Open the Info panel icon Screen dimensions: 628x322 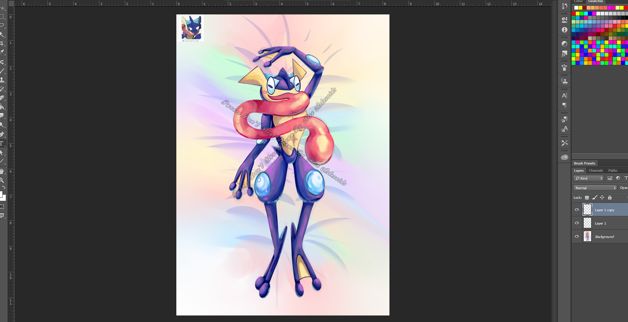coord(564,30)
